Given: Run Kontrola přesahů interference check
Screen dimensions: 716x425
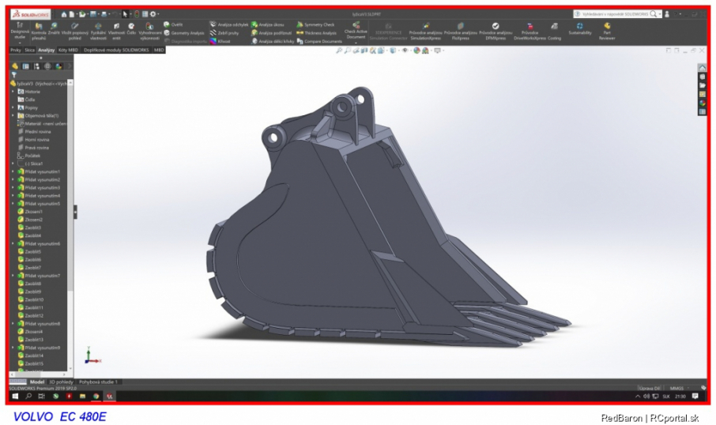Looking at the screenshot, I should click(39, 31).
